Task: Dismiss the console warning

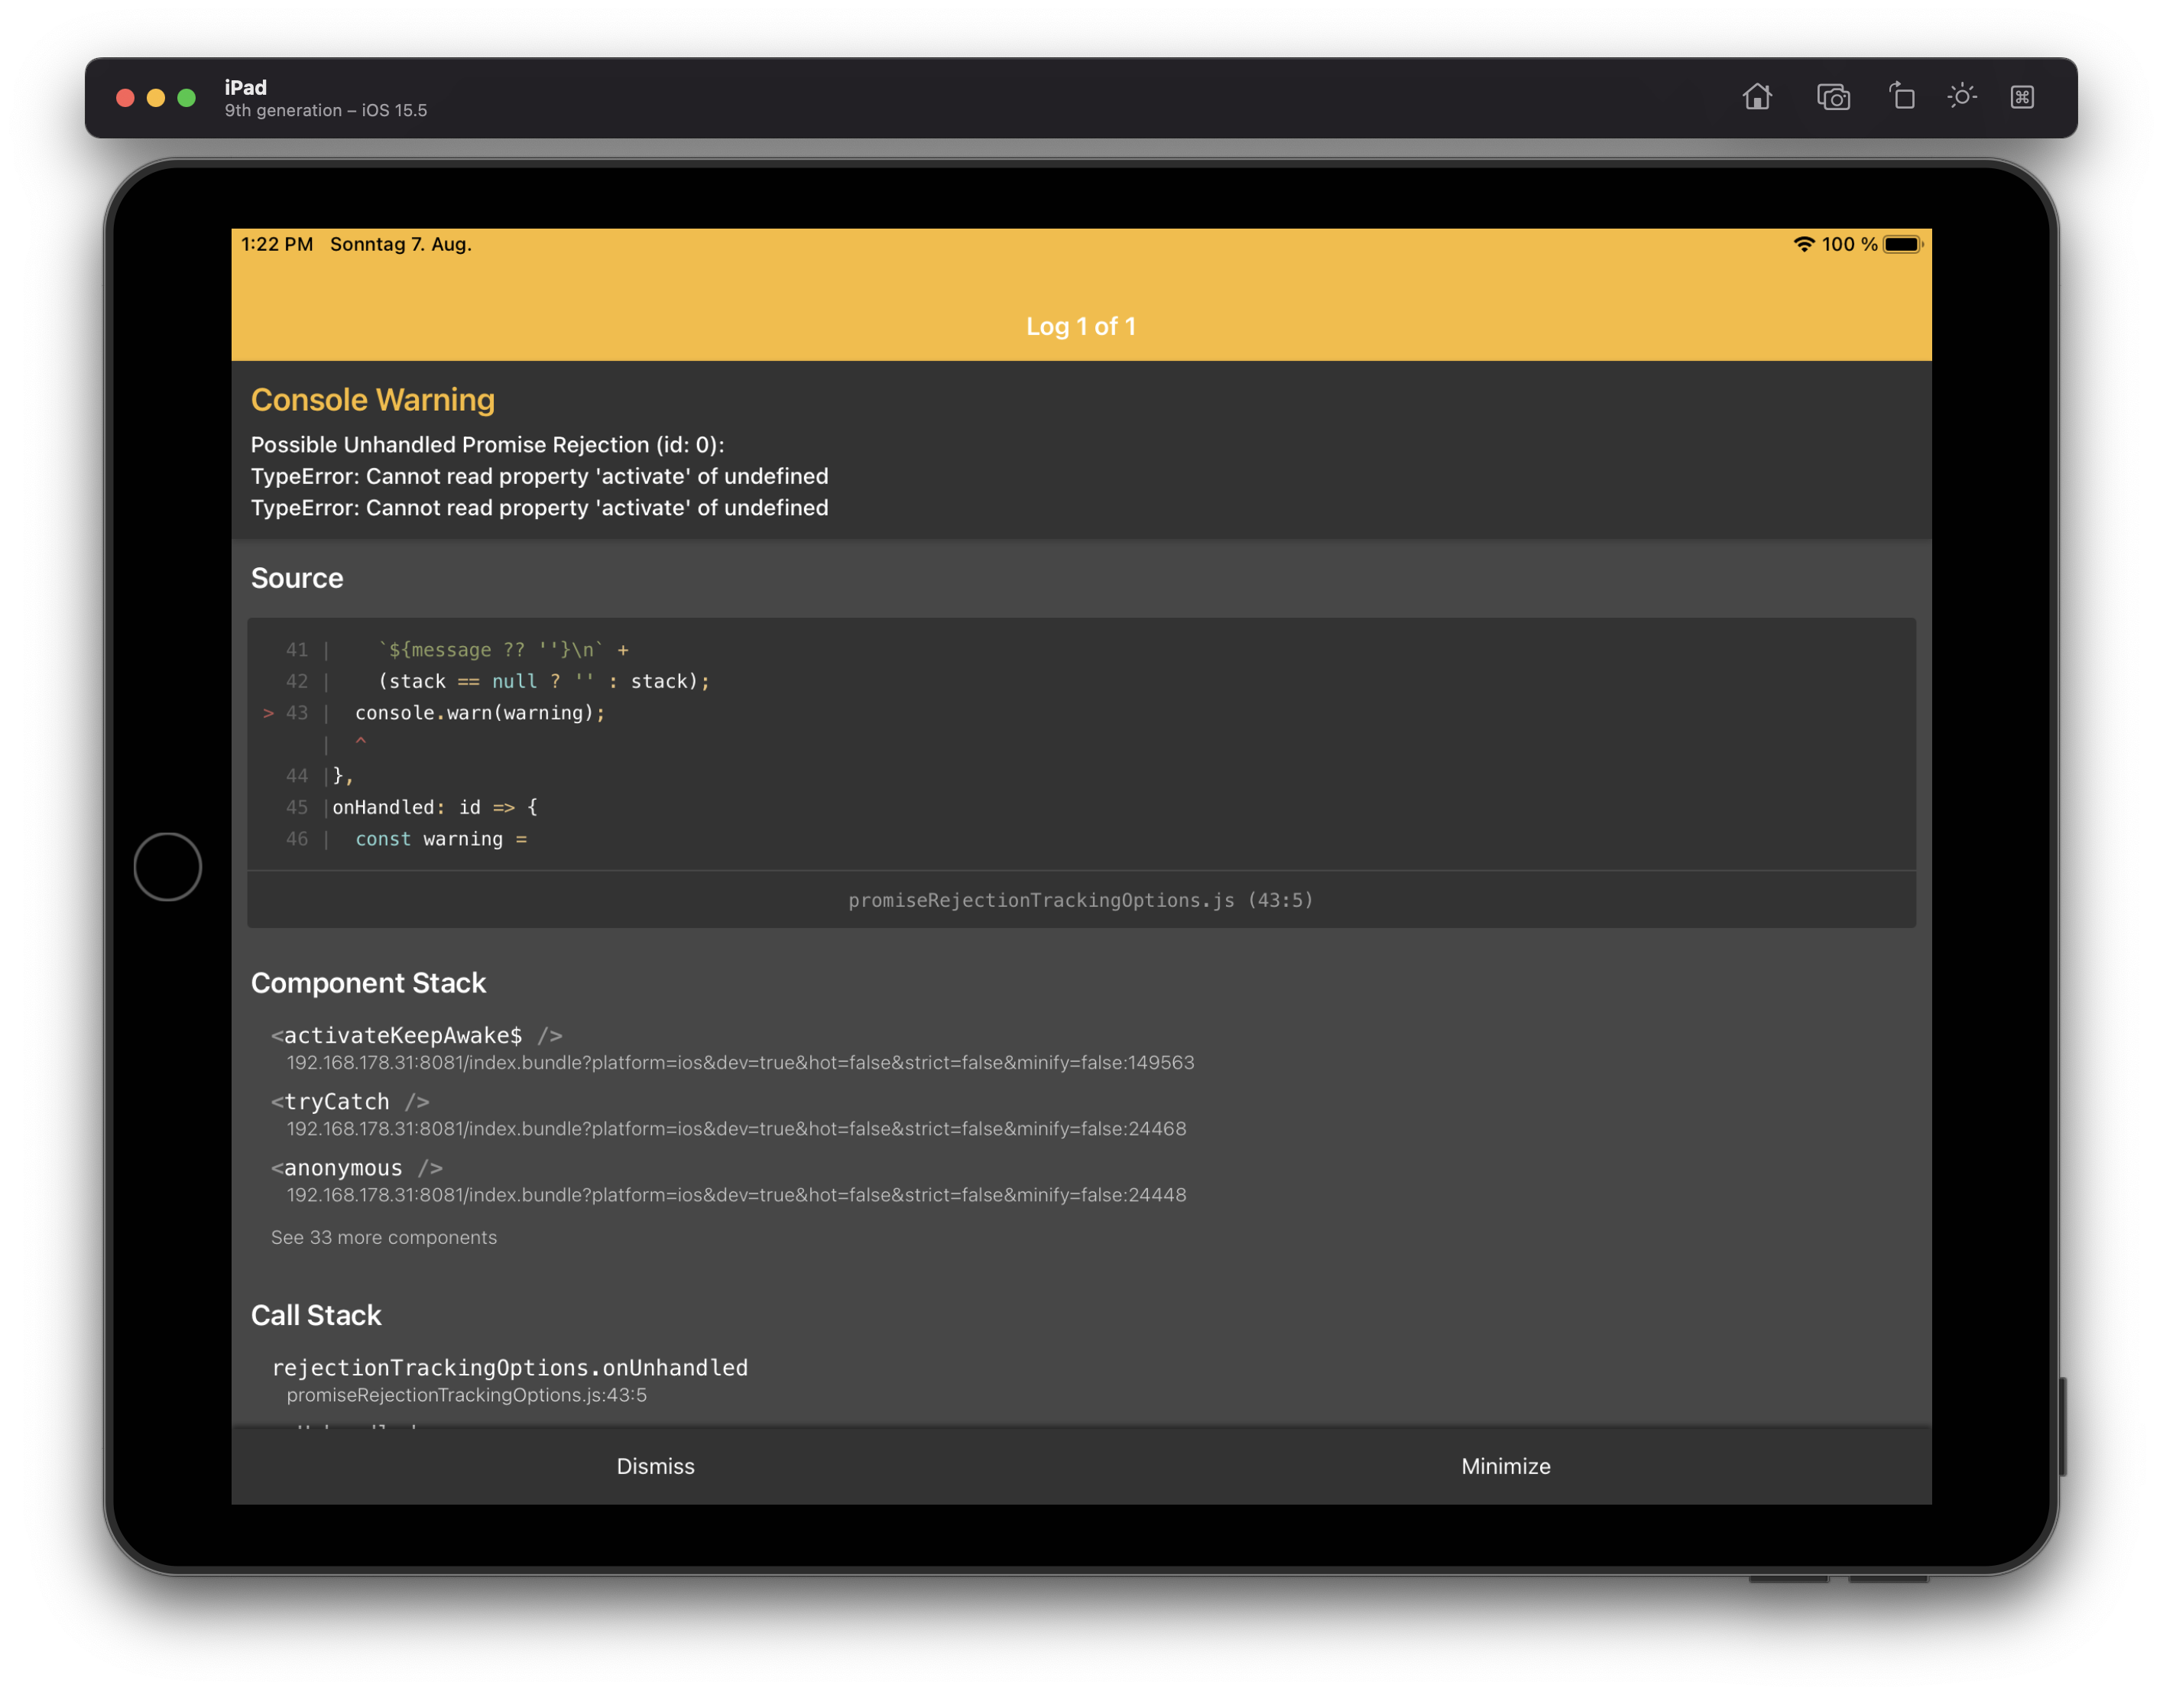Action: (655, 1466)
